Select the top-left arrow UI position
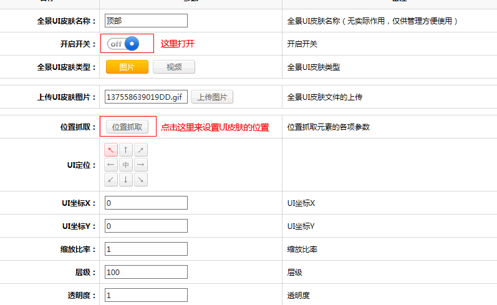Image resolution: width=497 pixels, height=305 pixels. (x=111, y=150)
